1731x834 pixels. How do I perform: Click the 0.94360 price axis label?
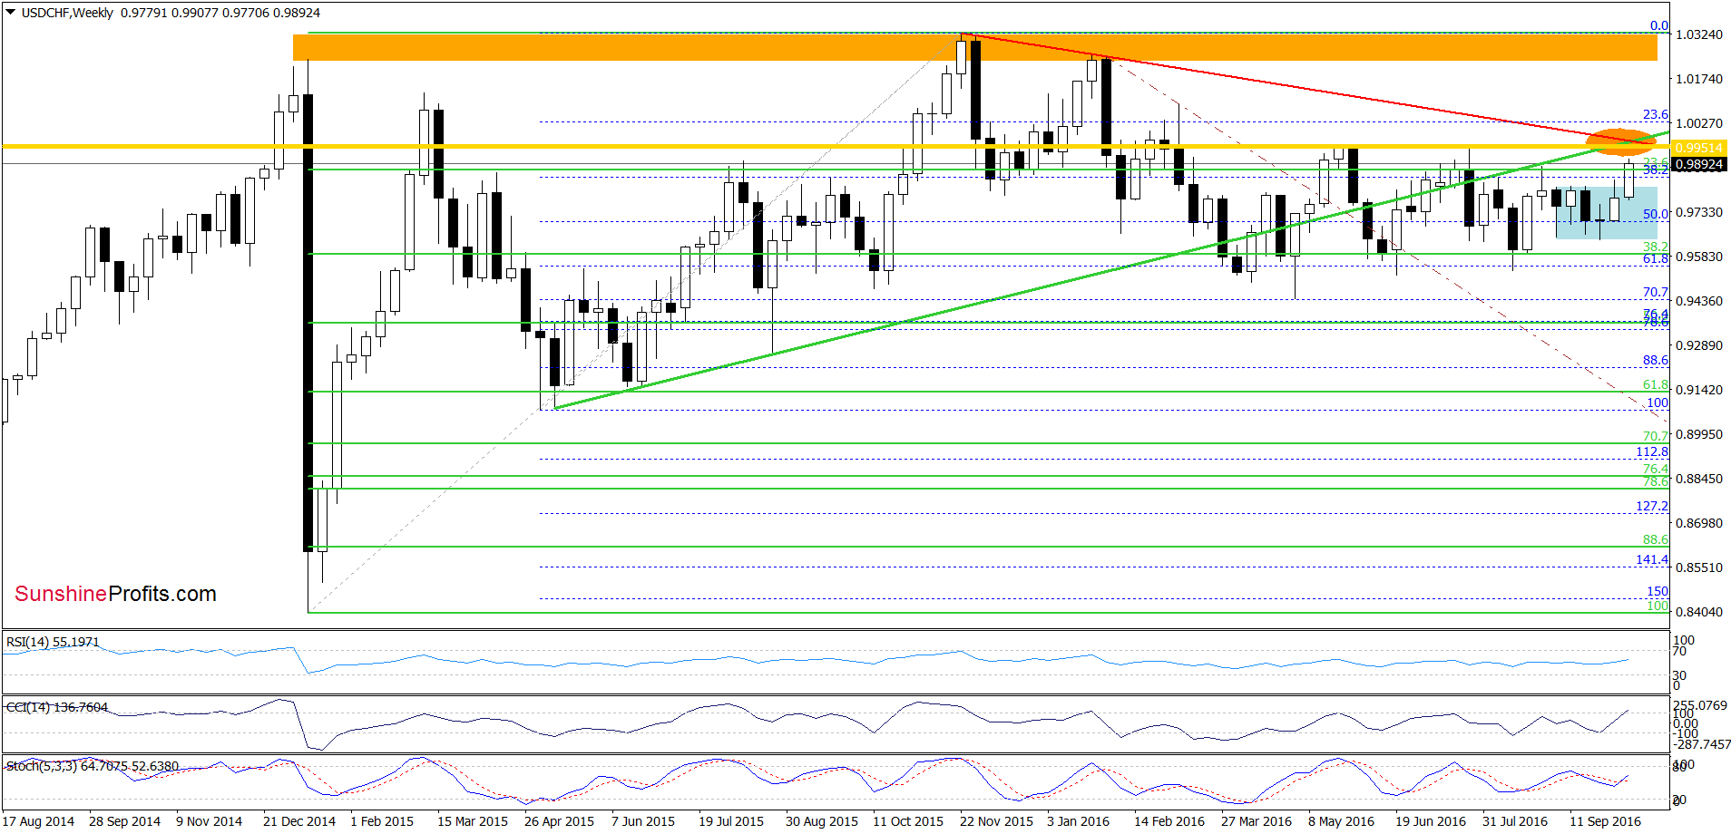pos(1699,301)
